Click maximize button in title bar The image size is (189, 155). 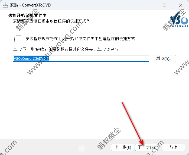click(x=165, y=5)
